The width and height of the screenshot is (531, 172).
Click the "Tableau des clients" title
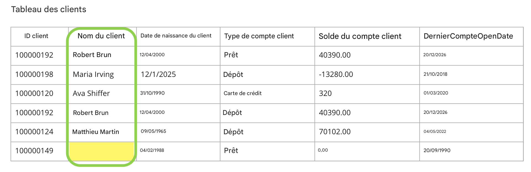click(48, 9)
